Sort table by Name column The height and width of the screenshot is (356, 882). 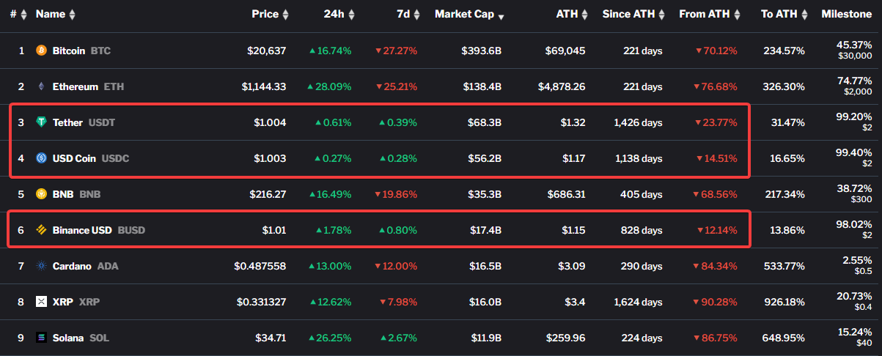click(55, 15)
